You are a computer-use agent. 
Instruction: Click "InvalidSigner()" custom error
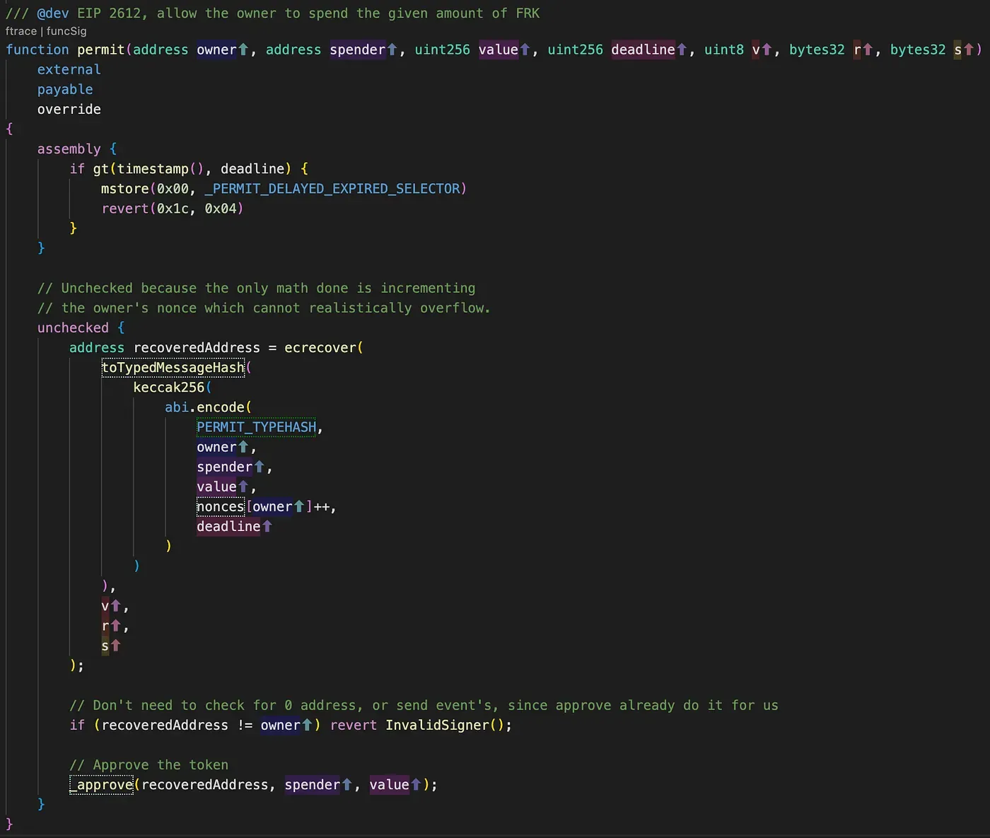[445, 725]
